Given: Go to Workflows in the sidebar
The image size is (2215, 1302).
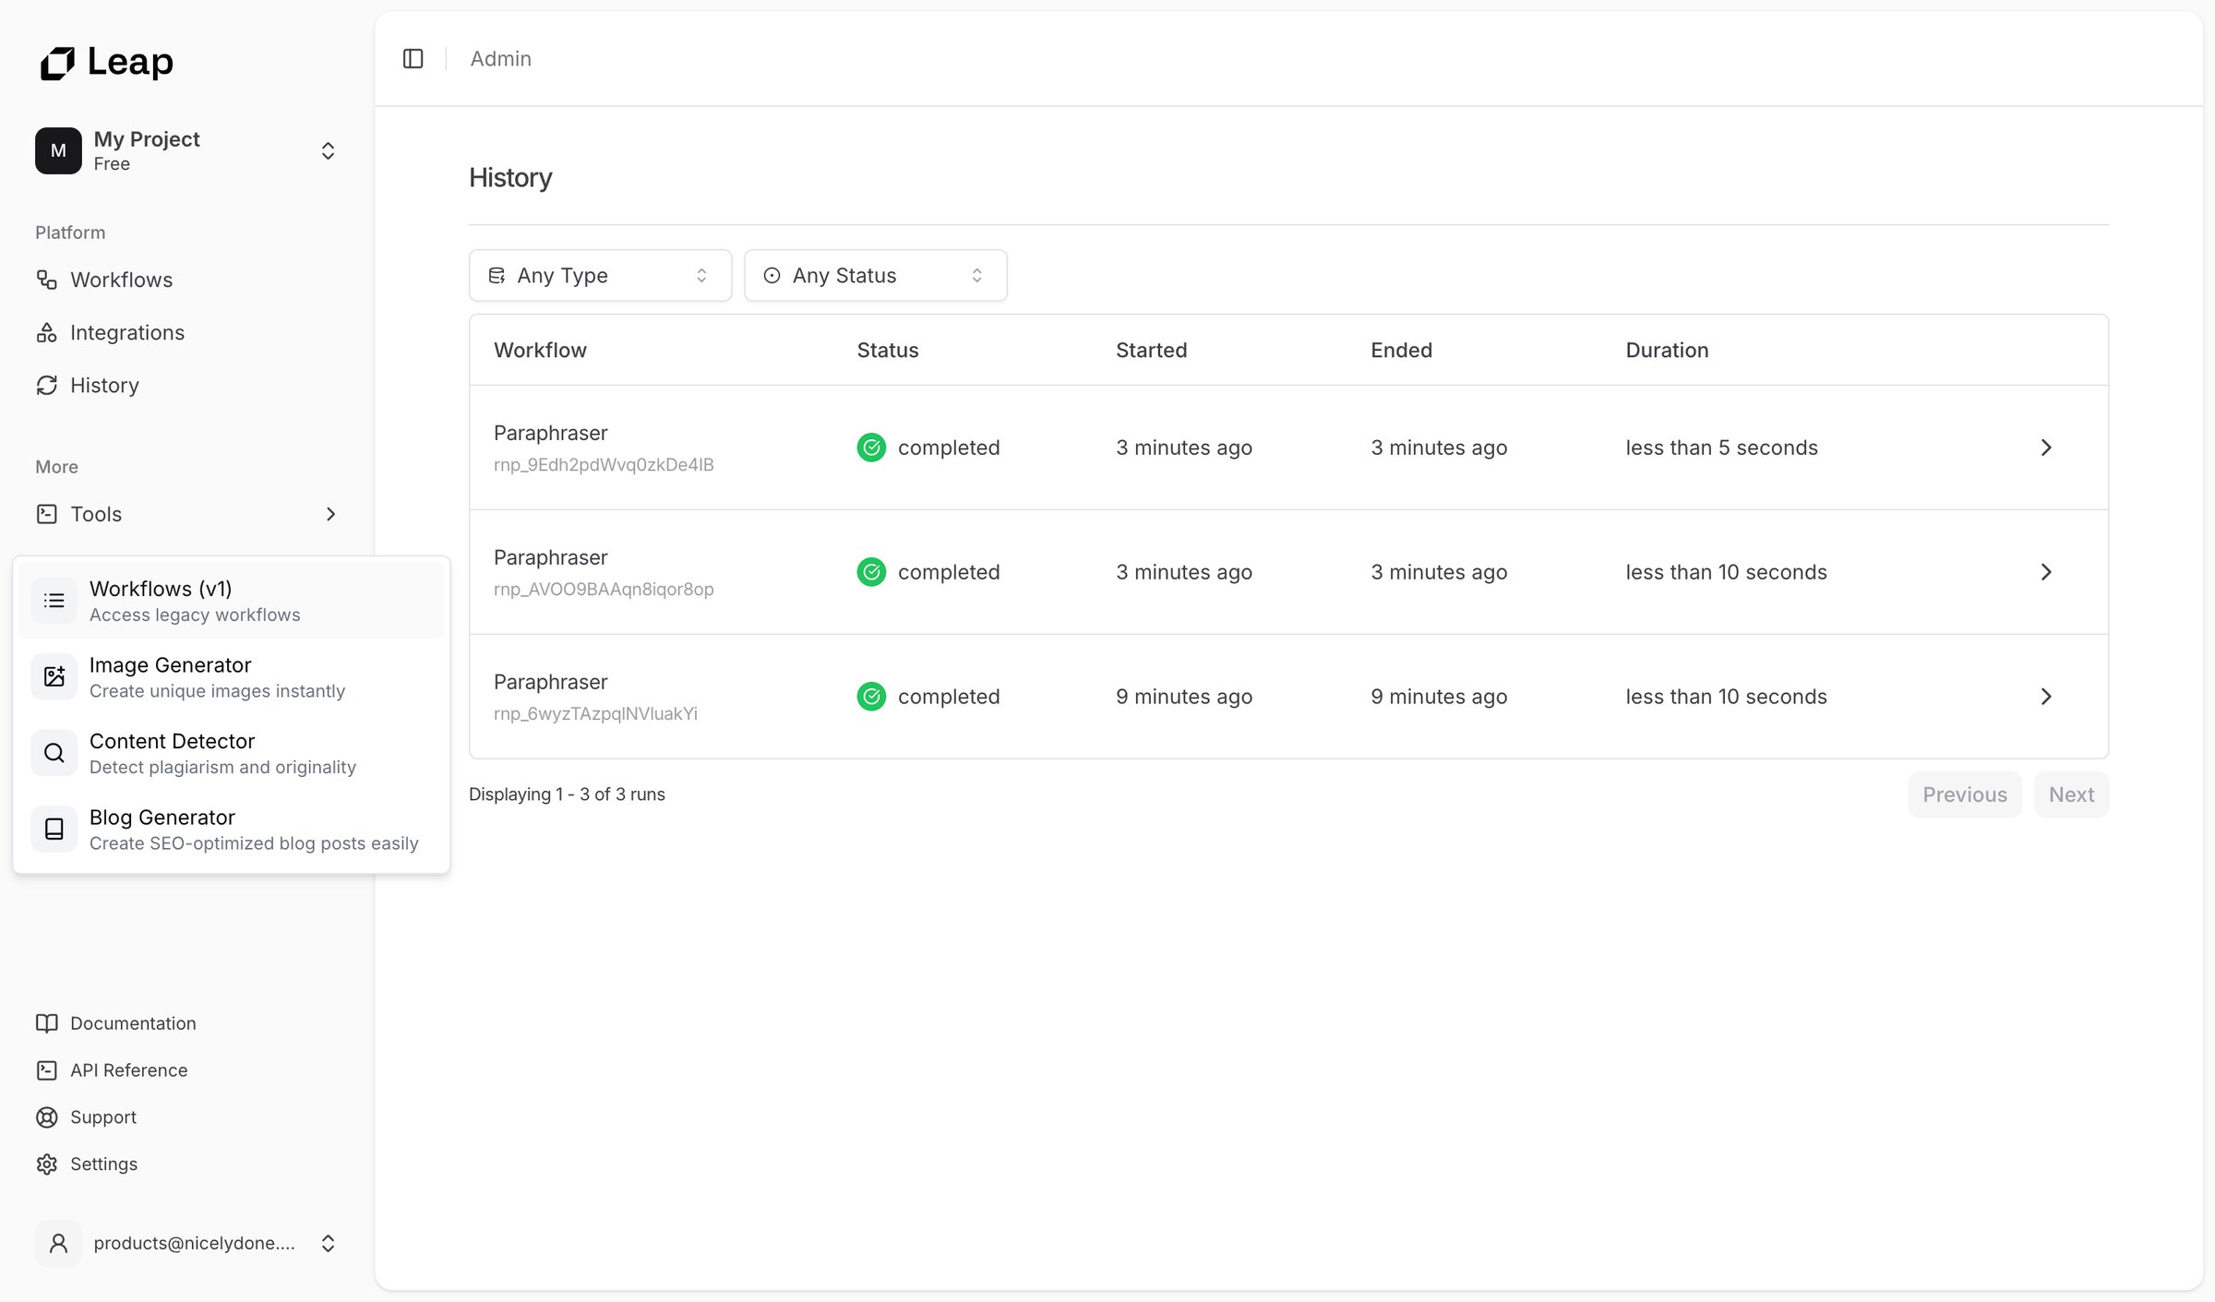Looking at the screenshot, I should tap(187, 280).
